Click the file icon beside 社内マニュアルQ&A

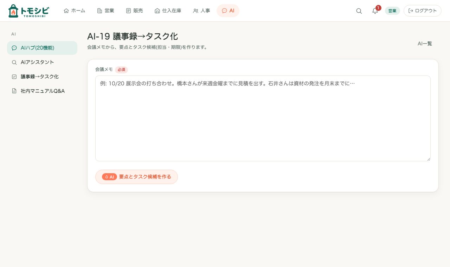pos(14,91)
